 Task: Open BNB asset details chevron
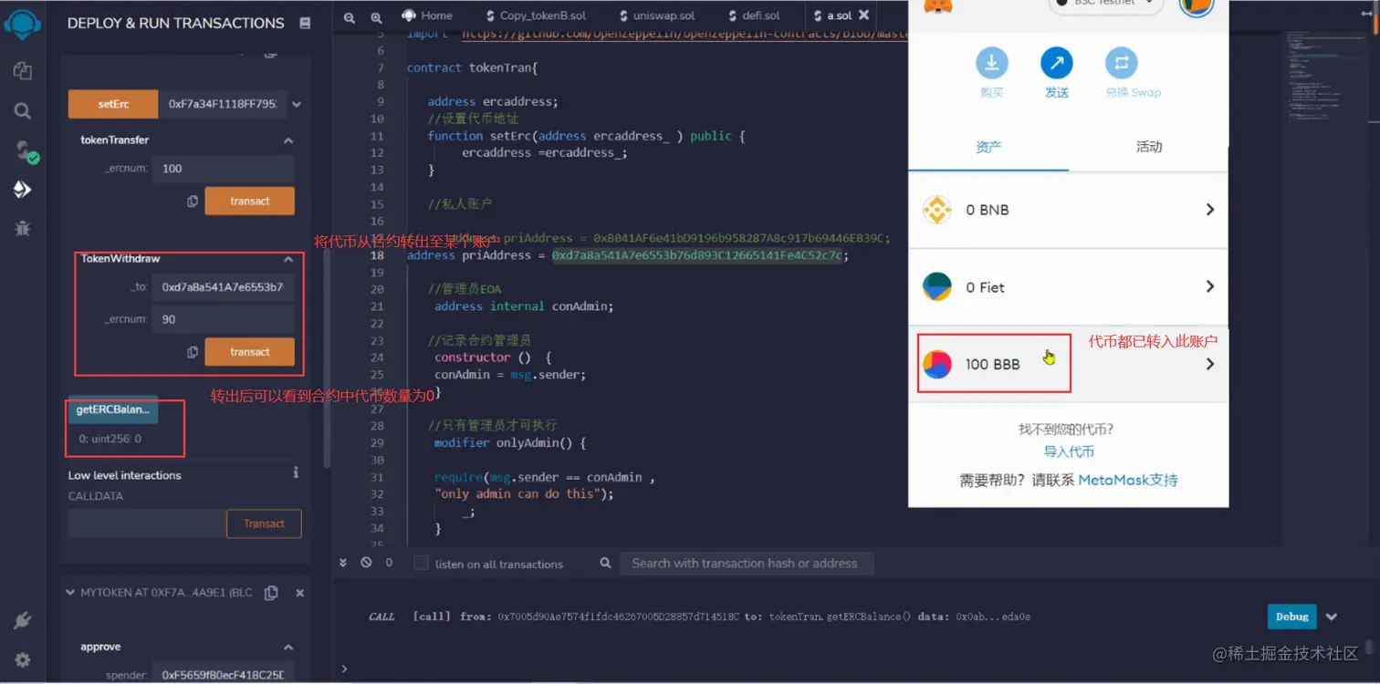pos(1210,210)
